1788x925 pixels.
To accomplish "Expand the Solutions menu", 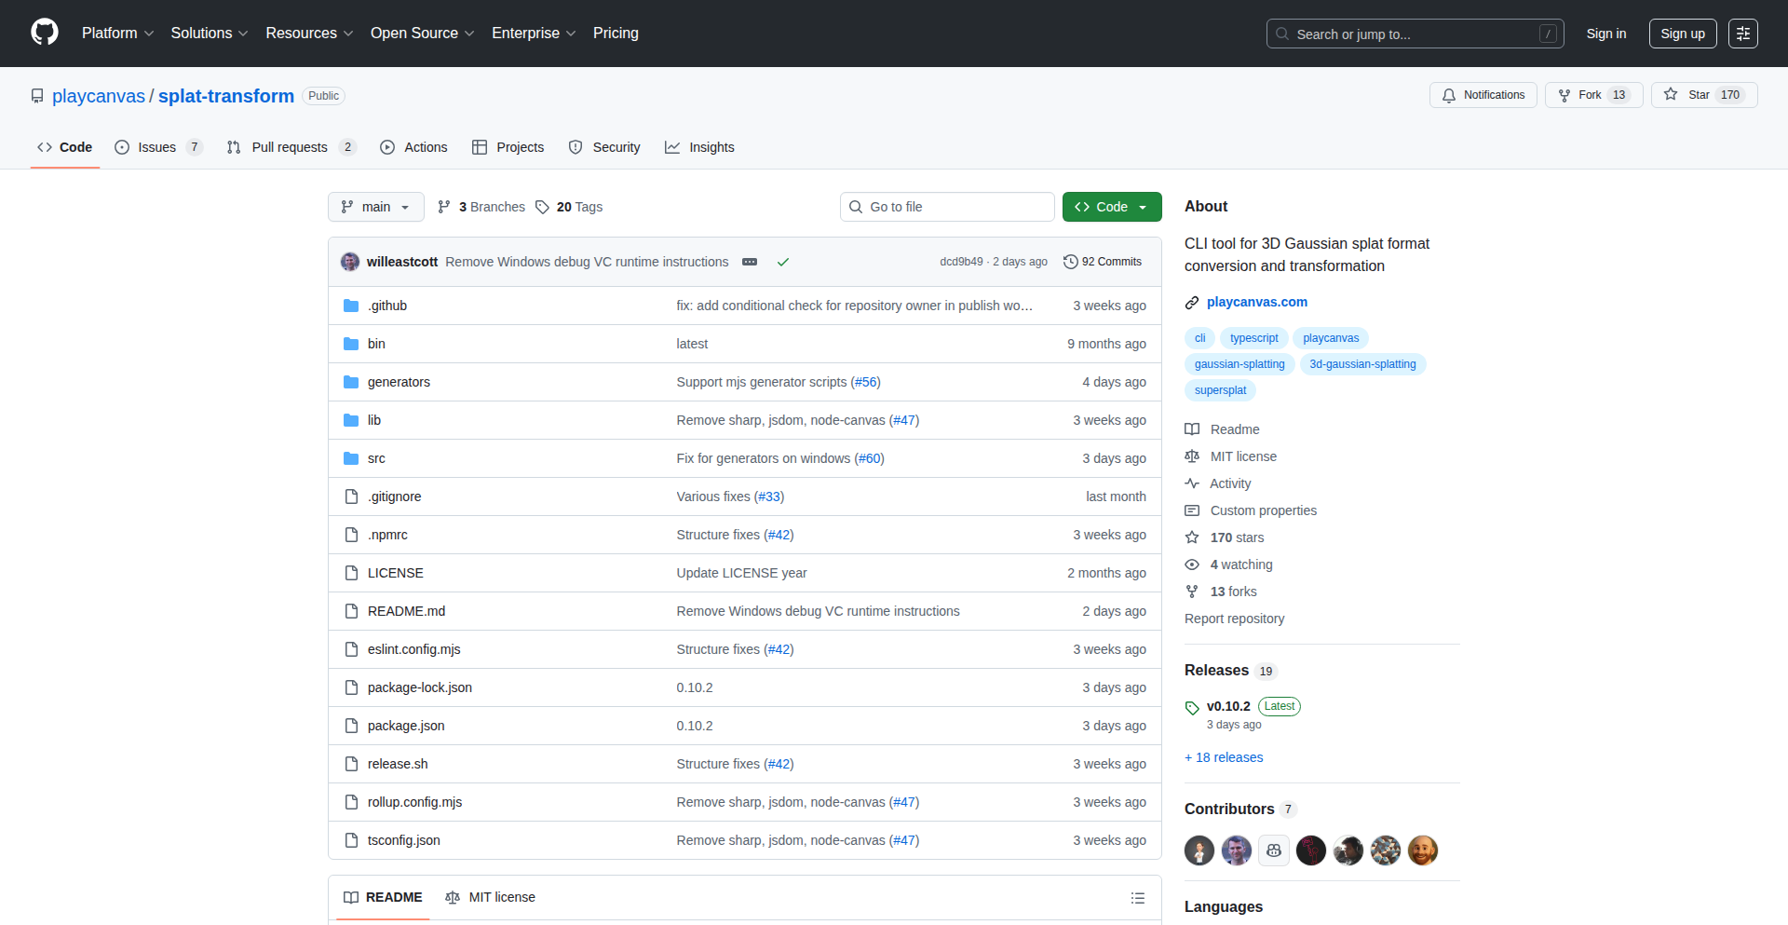I will 210,33.
